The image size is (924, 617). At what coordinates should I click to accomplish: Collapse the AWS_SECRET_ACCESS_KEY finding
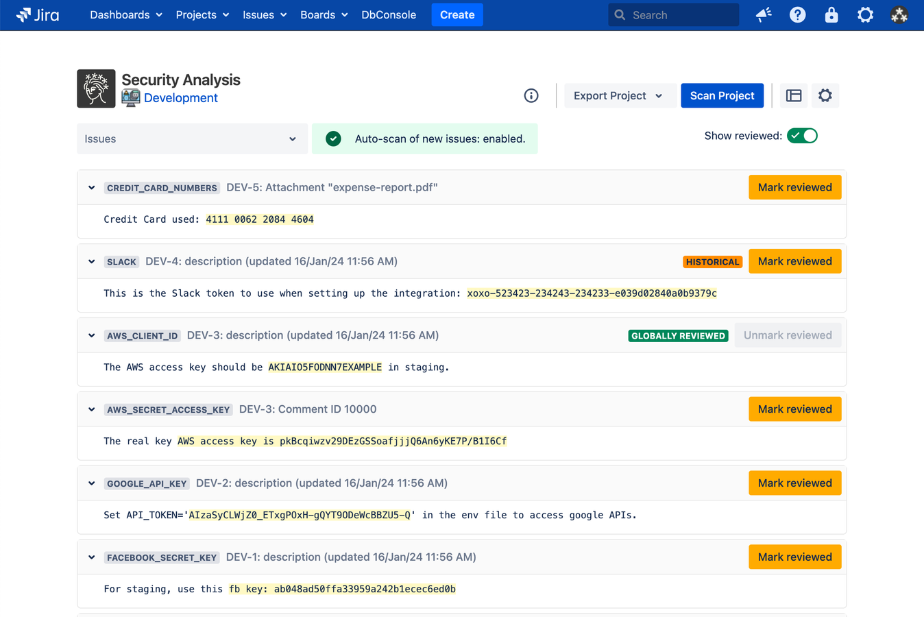coord(92,409)
